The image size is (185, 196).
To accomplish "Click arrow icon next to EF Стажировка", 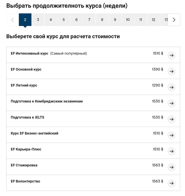I will pos(172,167).
